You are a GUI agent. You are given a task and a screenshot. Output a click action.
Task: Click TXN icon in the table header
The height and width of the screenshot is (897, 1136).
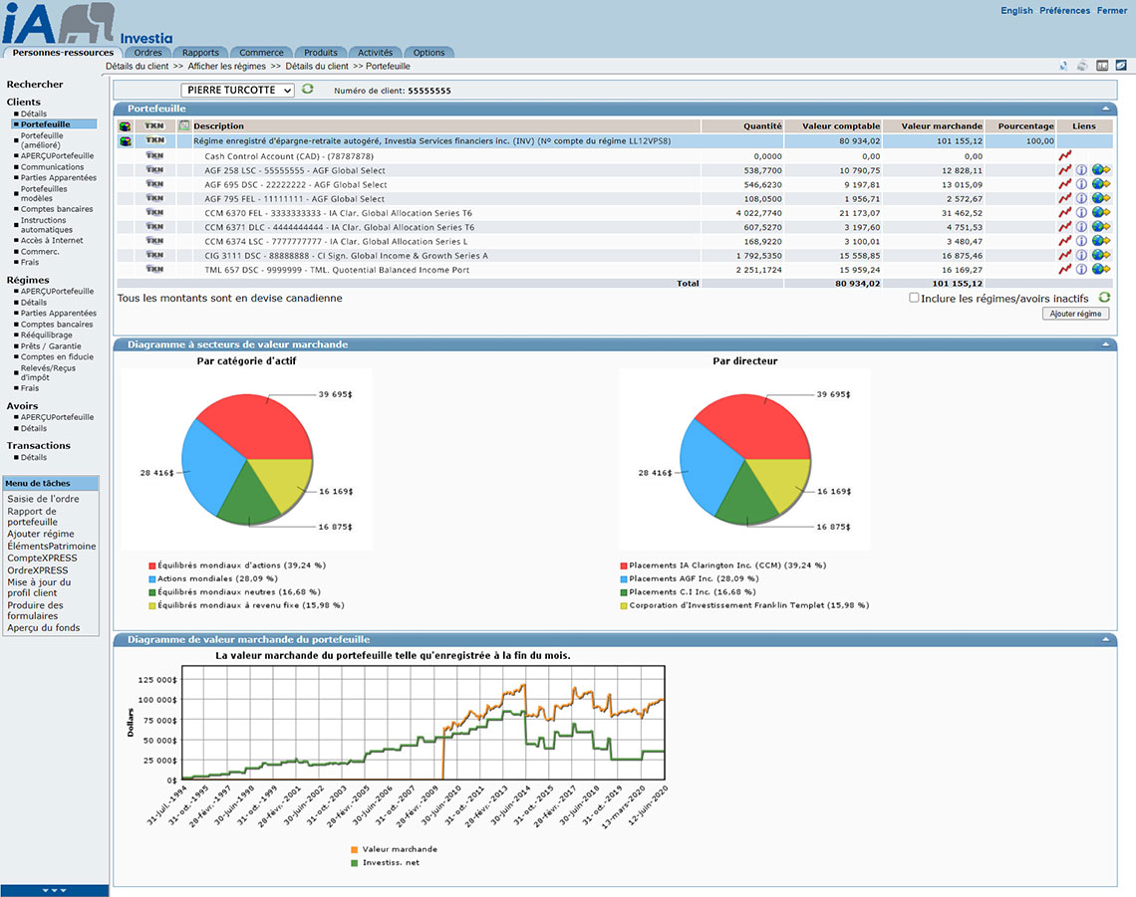(x=155, y=125)
